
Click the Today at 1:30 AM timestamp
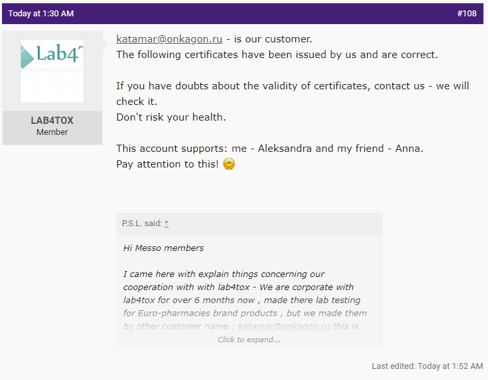point(41,13)
